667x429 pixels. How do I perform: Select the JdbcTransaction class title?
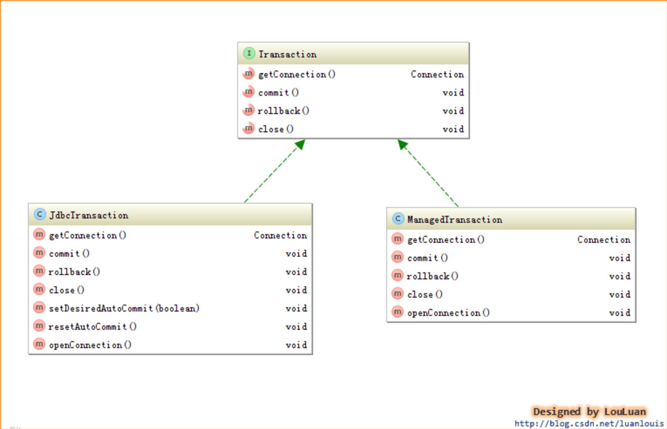click(x=89, y=215)
